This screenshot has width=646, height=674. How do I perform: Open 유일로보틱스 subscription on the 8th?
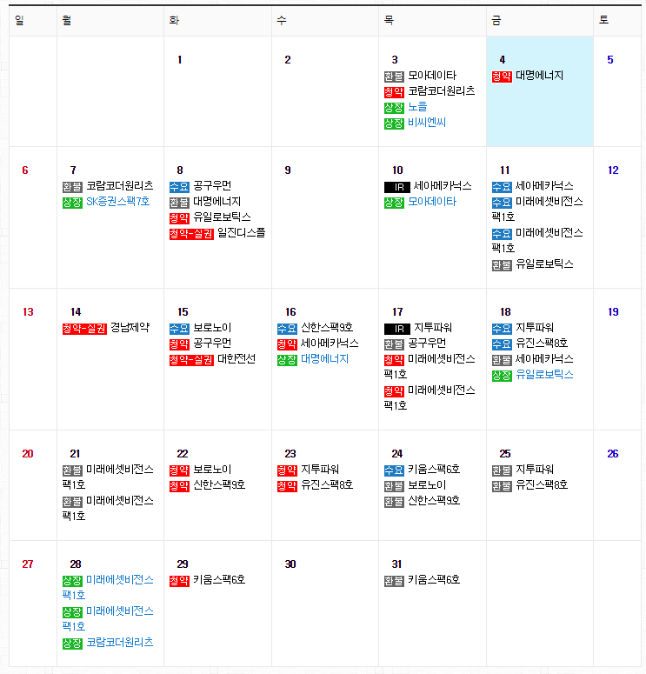[222, 217]
